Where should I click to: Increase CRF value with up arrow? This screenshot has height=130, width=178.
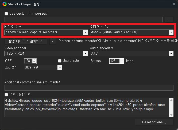tap(34, 60)
